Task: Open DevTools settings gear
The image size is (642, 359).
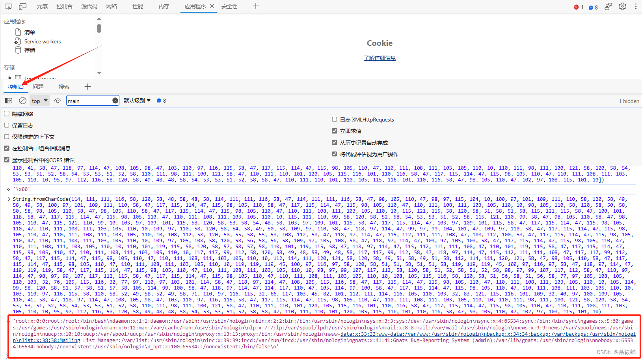Action: pyautogui.click(x=622, y=6)
